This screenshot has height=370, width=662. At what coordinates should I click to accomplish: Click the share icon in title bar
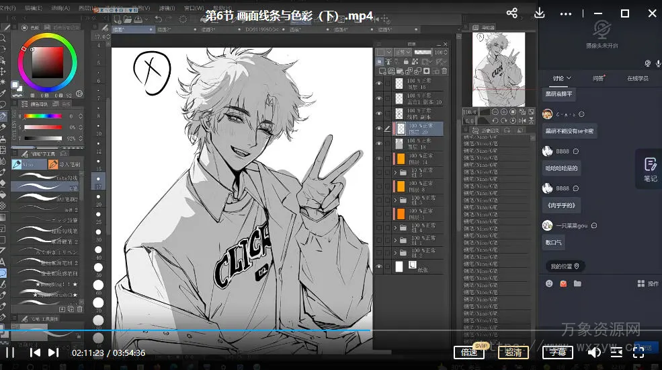coord(512,13)
